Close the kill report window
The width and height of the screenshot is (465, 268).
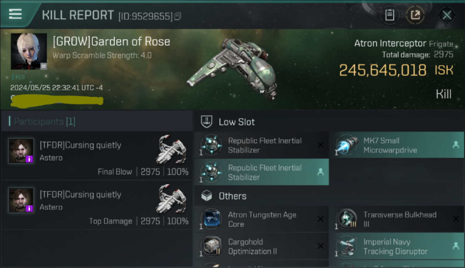pos(447,15)
